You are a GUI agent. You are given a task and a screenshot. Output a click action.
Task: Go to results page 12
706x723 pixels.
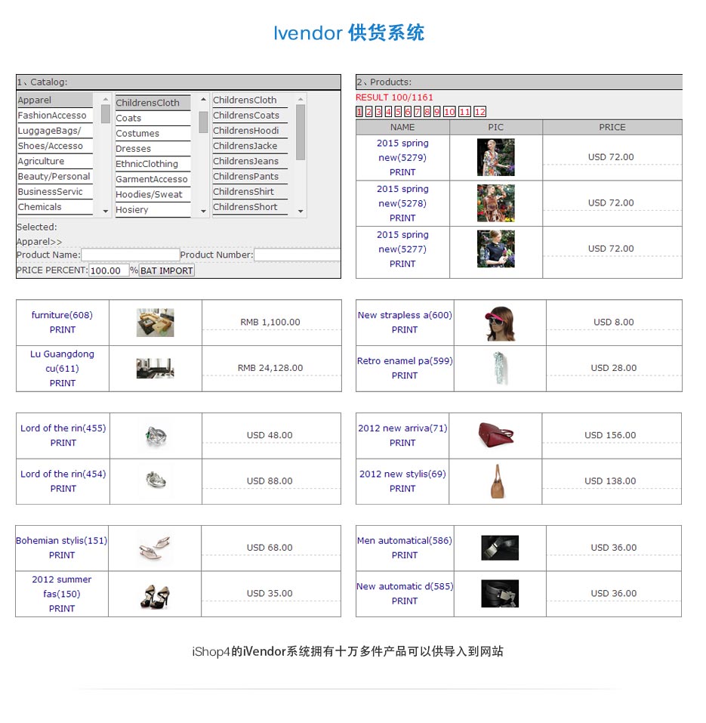479,112
